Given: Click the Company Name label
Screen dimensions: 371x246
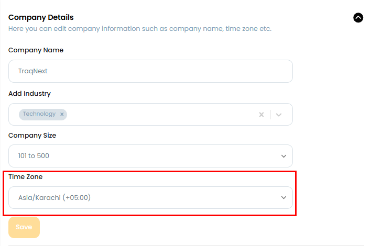Looking at the screenshot, I should pyautogui.click(x=36, y=50).
